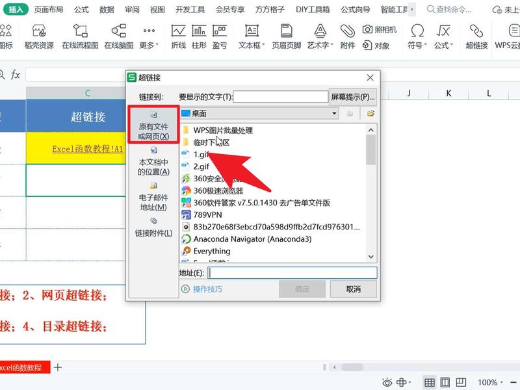Go up one folder level icon
The height and width of the screenshot is (390, 520).
tap(350, 113)
